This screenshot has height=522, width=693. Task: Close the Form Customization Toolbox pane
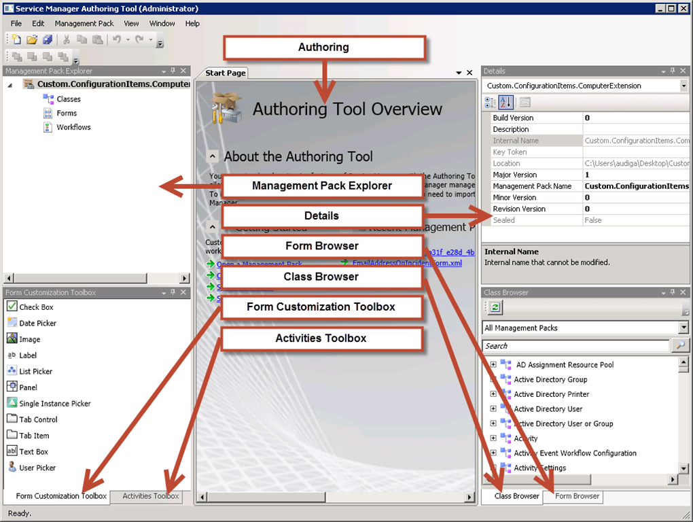coord(183,292)
